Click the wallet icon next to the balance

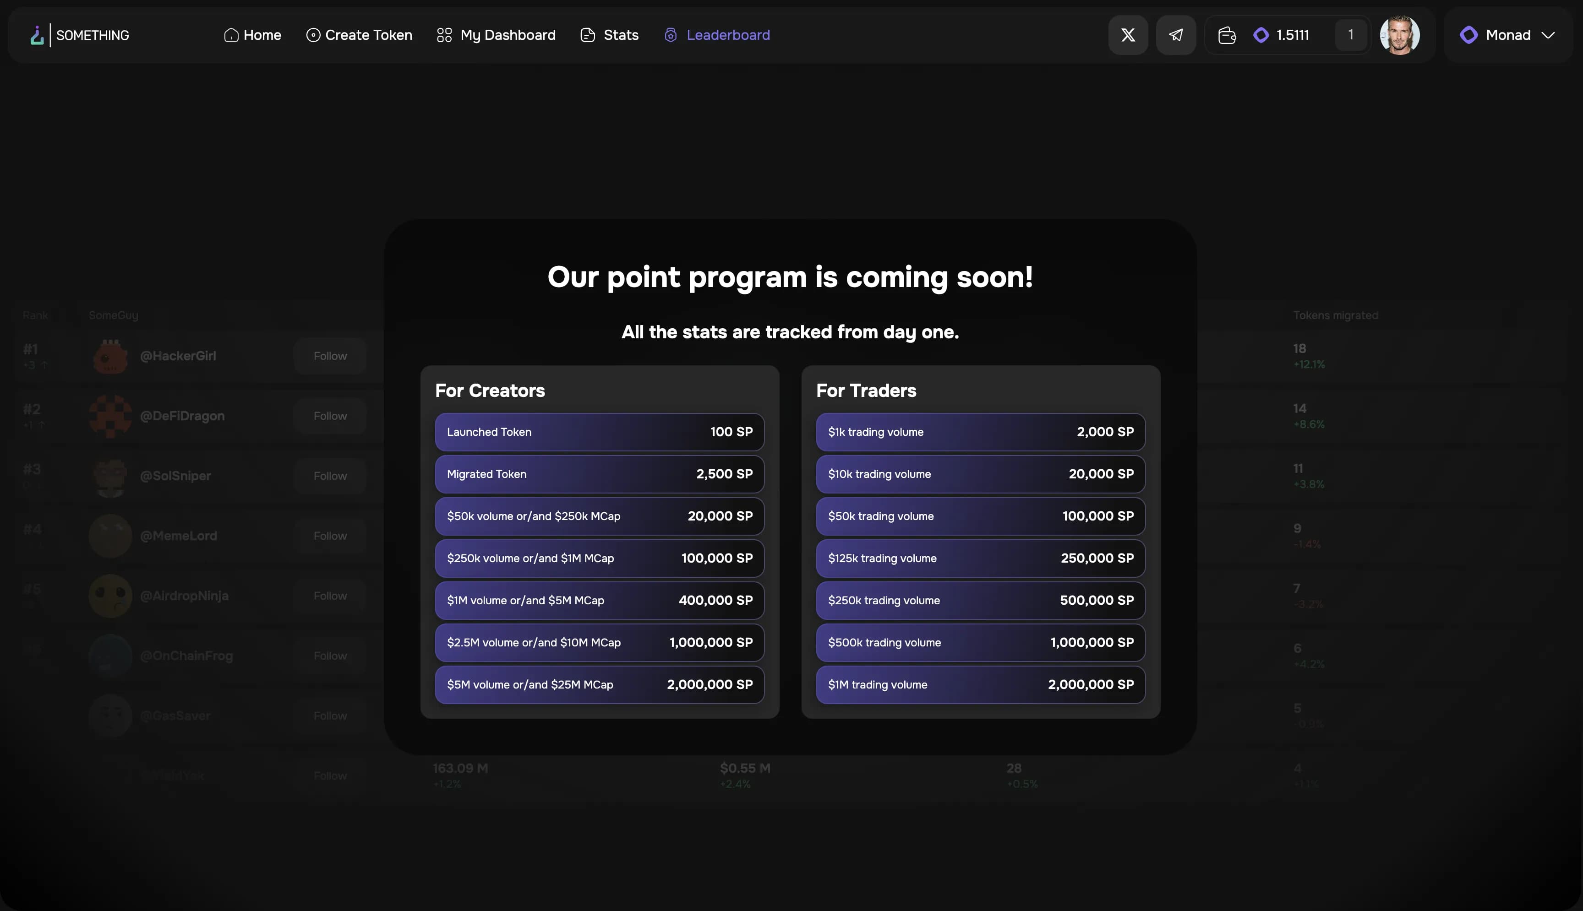[x=1226, y=35]
